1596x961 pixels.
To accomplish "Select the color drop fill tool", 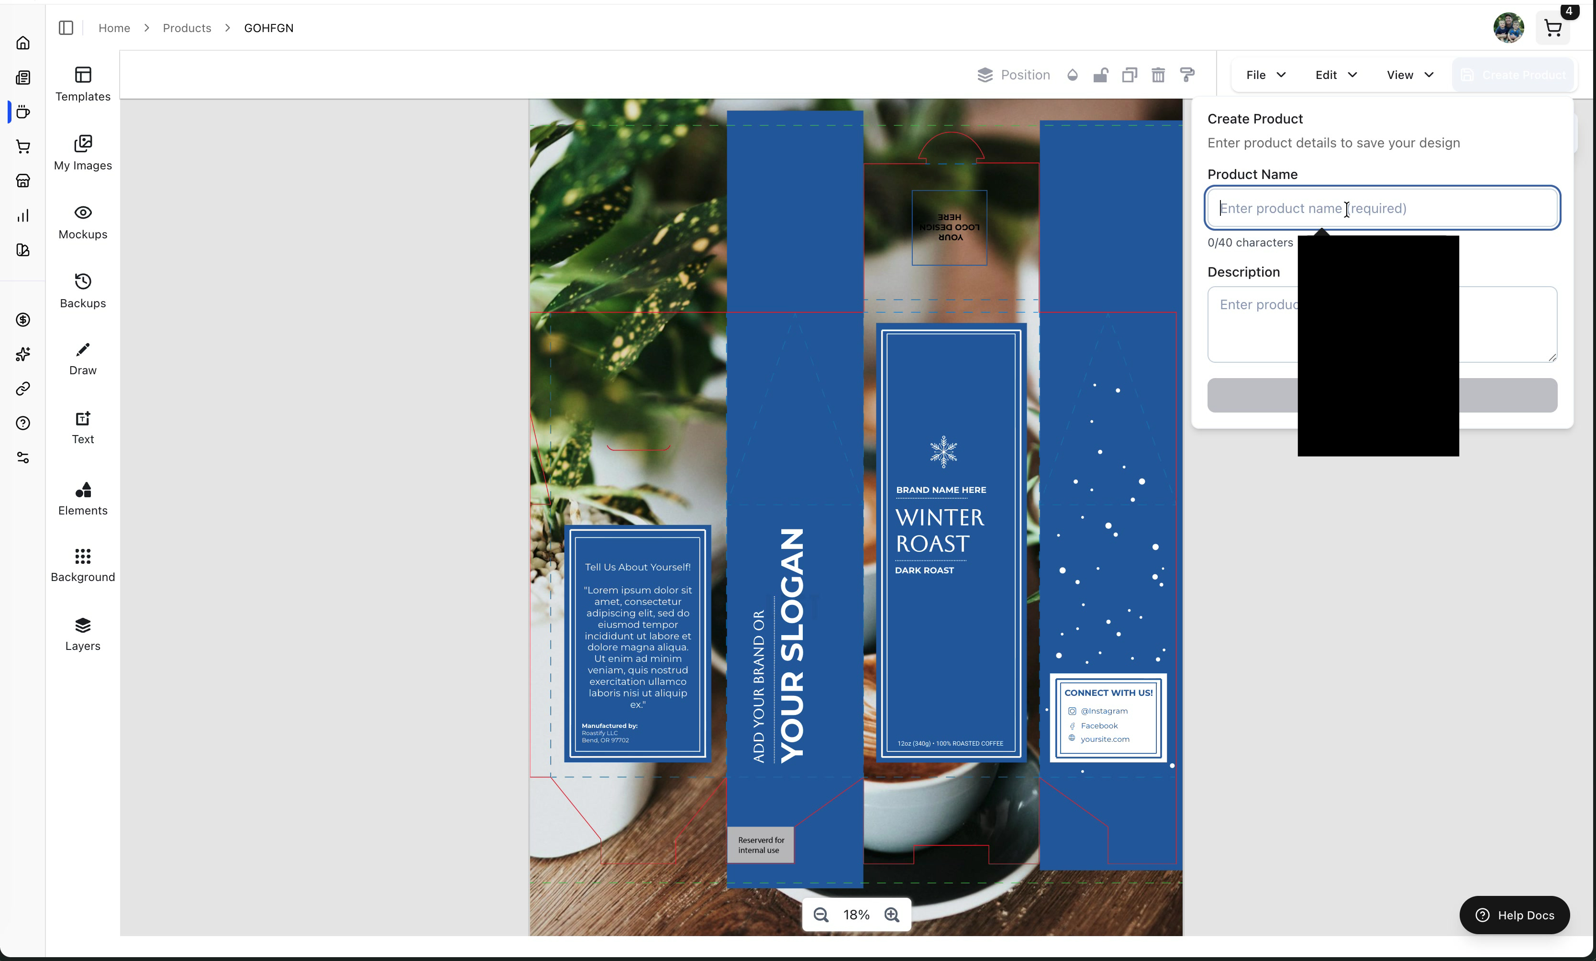I will coord(1072,75).
